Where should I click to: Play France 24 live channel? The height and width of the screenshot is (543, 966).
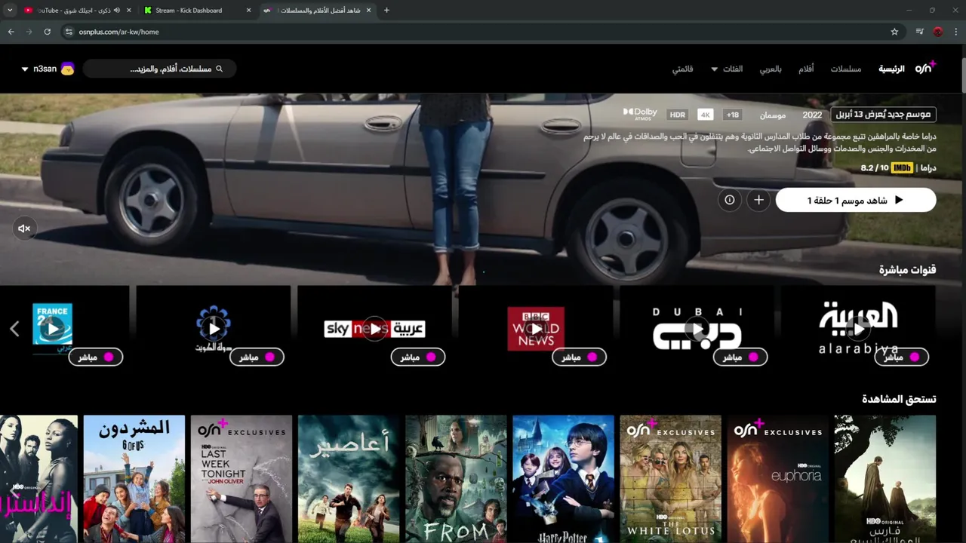53,329
